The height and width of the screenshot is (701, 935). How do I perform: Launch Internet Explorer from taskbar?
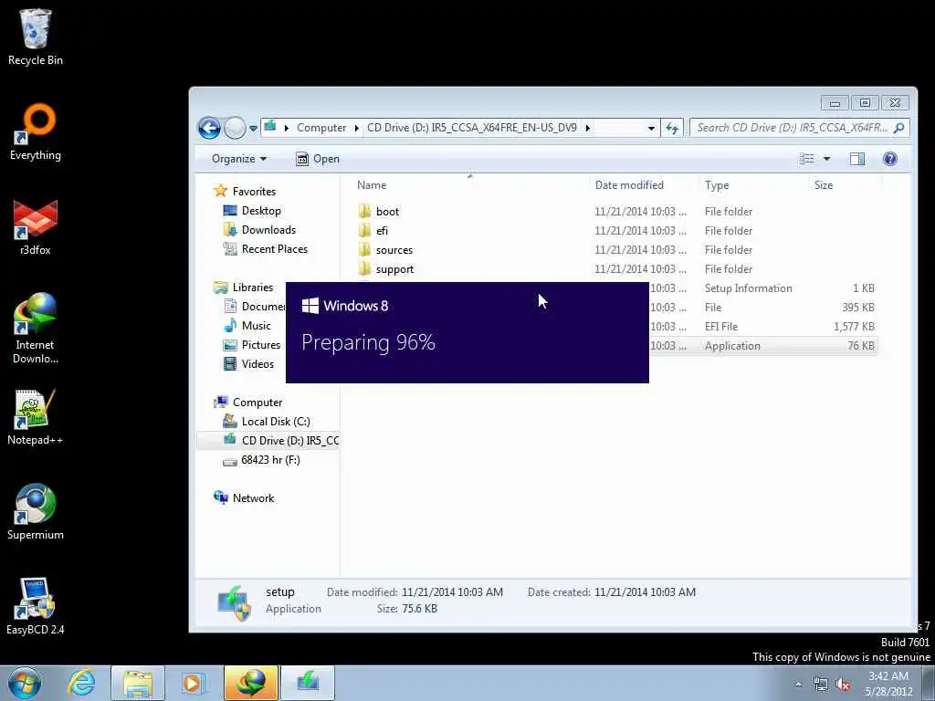click(81, 683)
